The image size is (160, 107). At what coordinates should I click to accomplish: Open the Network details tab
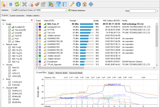pos(62,73)
